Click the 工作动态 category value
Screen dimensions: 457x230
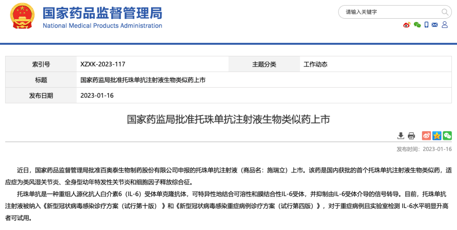click(x=316, y=64)
